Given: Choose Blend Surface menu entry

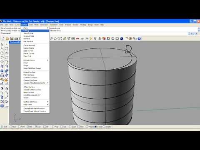Looking at the screenshot, I should coord(35,92).
